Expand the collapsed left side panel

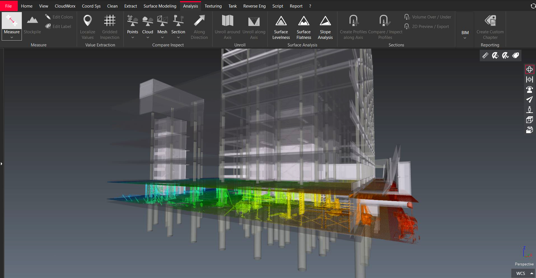pyautogui.click(x=1, y=164)
